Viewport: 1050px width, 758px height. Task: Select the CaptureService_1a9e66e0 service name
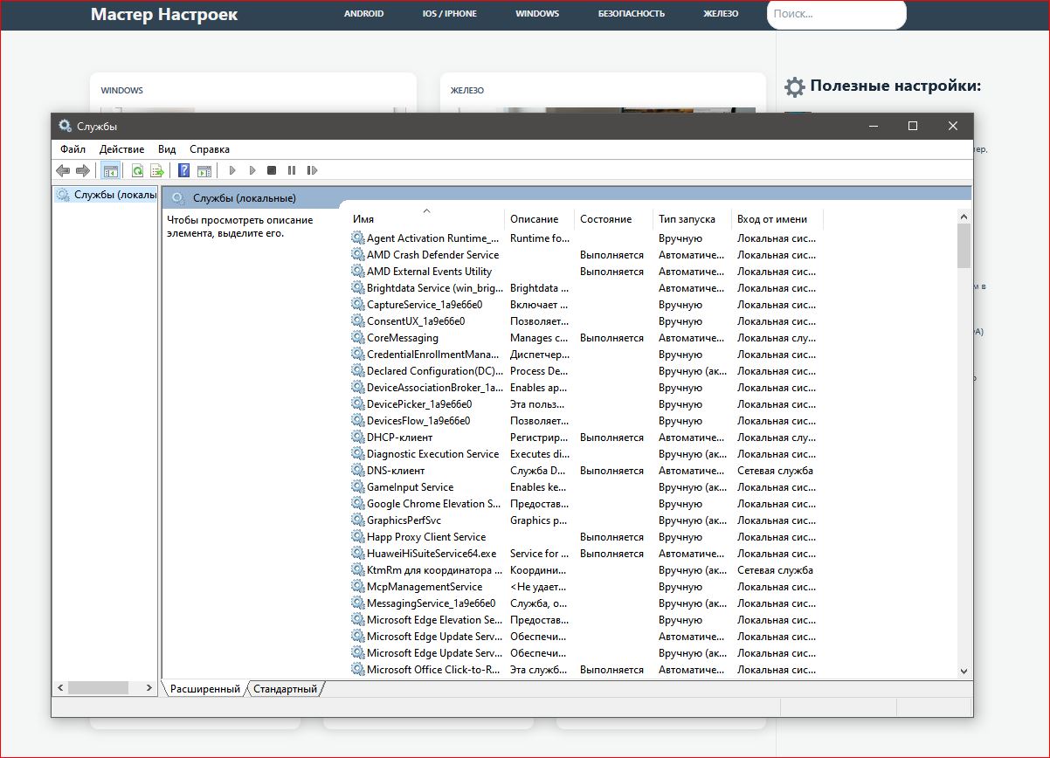425,305
